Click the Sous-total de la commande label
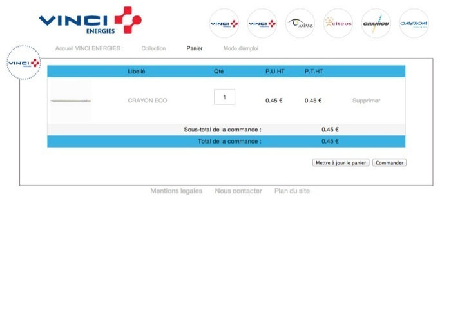This screenshot has height=319, width=451. 223,130
